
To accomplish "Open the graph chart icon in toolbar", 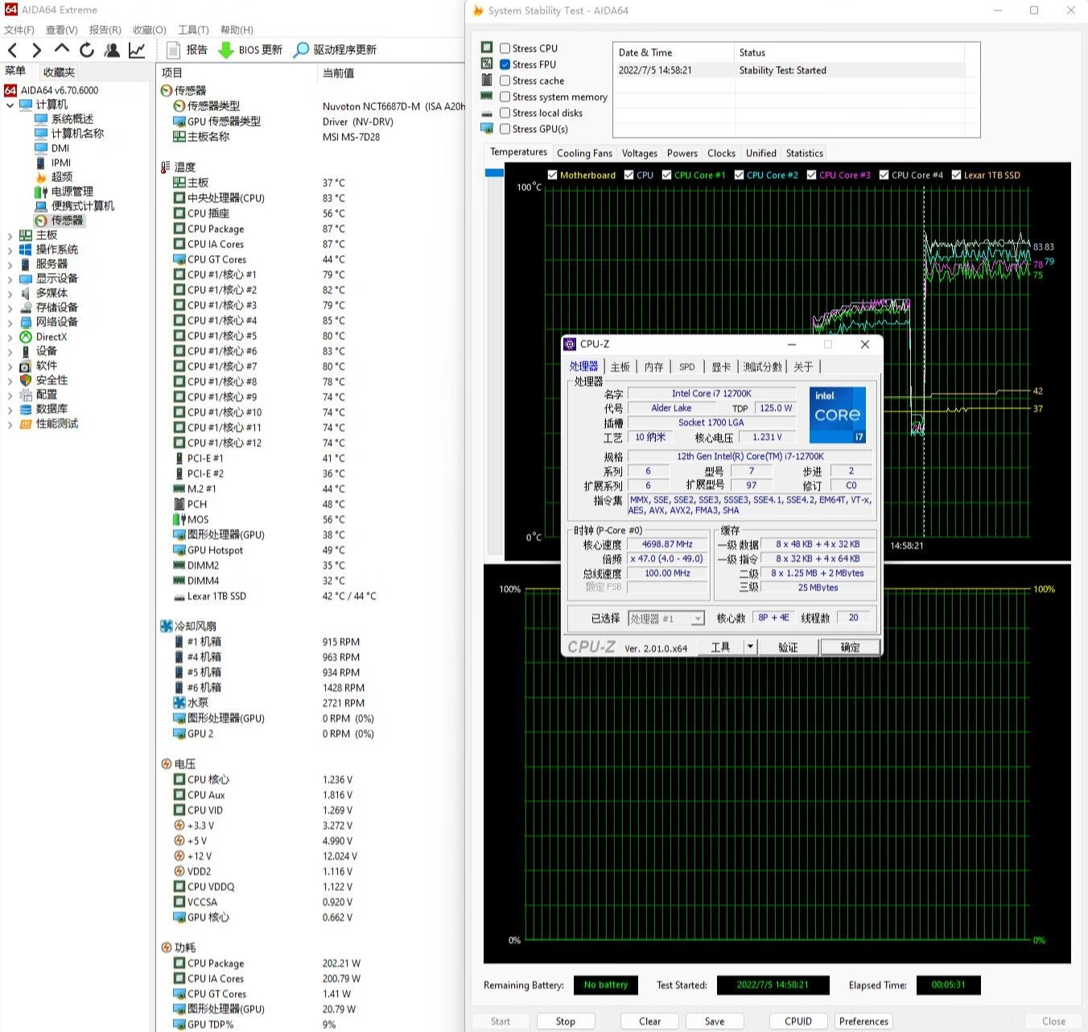I will click(137, 50).
